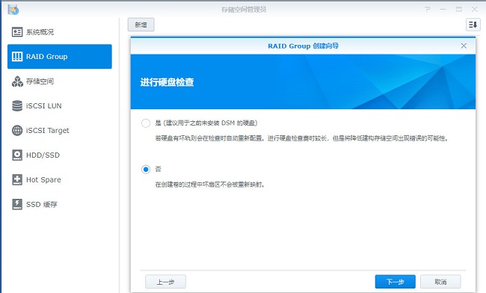Close the 存储空间管理员 window
This screenshot has width=486, height=293.
tap(475, 9)
